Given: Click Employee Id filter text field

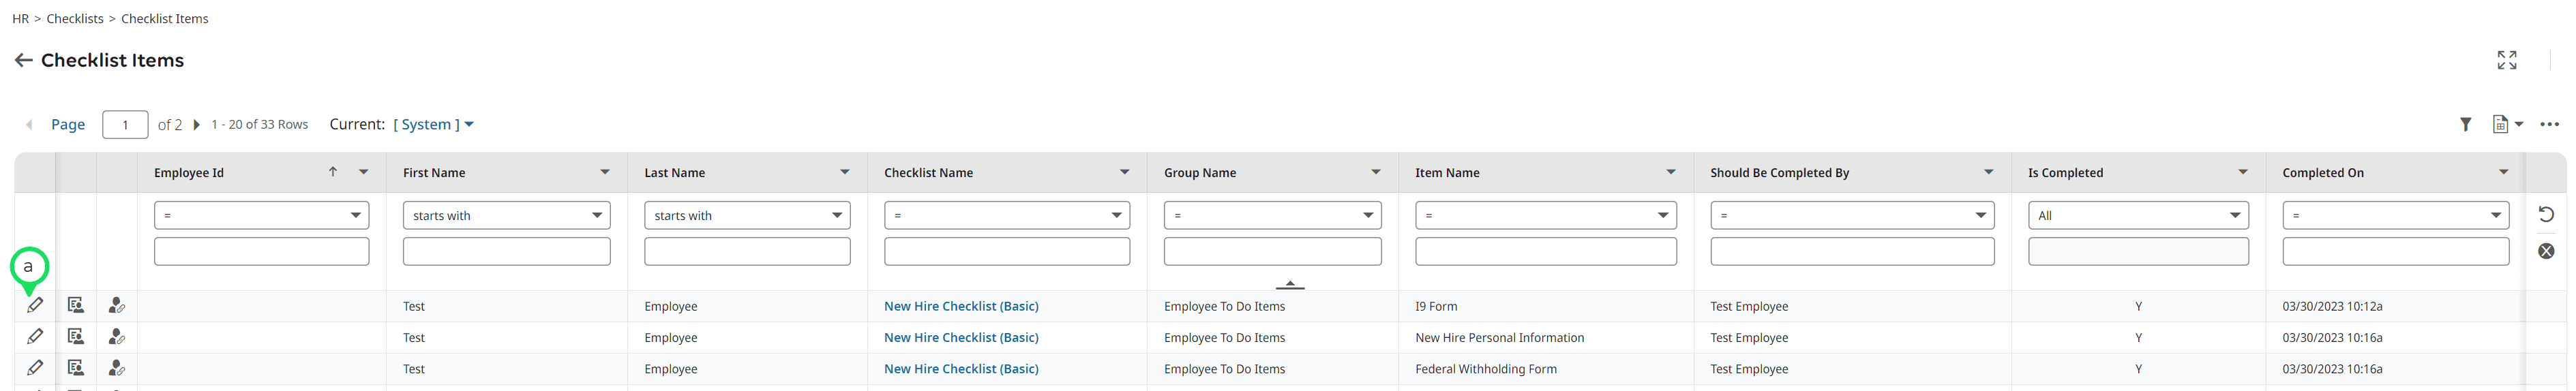Looking at the screenshot, I should [261, 251].
